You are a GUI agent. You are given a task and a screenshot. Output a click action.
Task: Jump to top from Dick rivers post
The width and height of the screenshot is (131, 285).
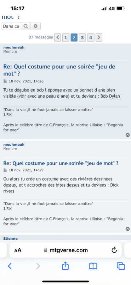click(128, 229)
